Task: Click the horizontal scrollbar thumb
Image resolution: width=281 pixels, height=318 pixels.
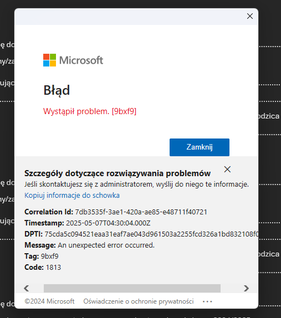Action: (x=132, y=288)
